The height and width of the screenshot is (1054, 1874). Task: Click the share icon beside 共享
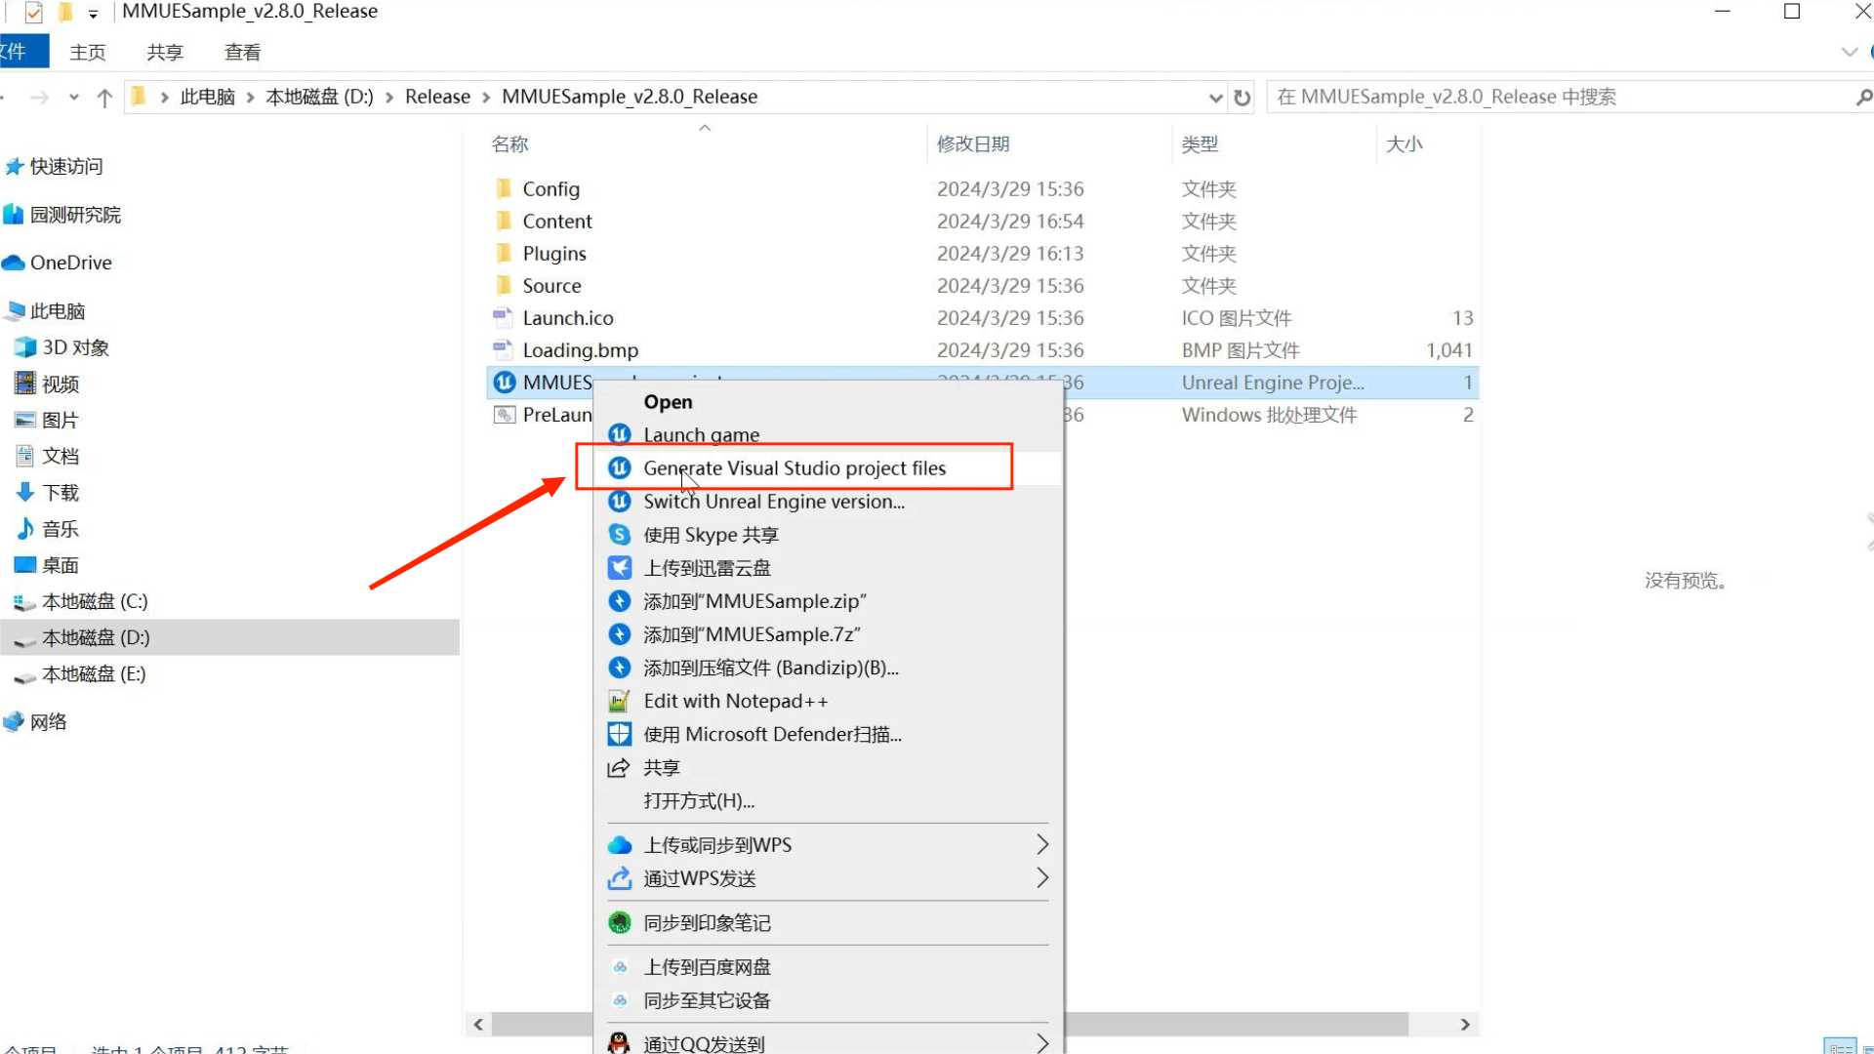pyautogui.click(x=620, y=768)
